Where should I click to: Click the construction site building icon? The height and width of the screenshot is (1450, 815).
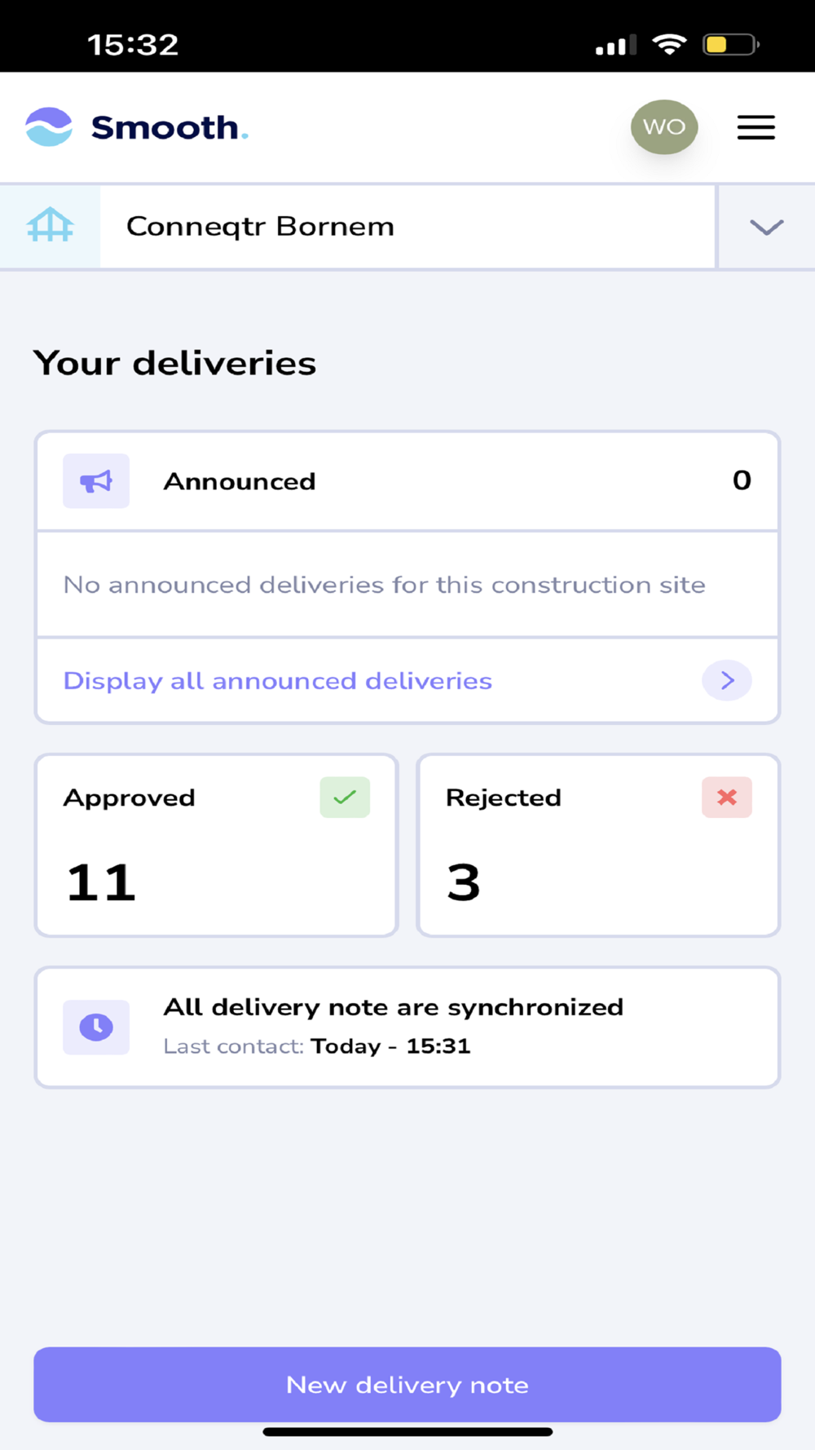51,226
